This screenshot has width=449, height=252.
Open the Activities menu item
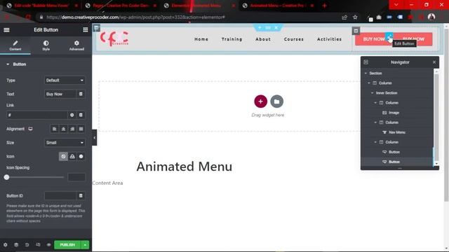[329, 39]
